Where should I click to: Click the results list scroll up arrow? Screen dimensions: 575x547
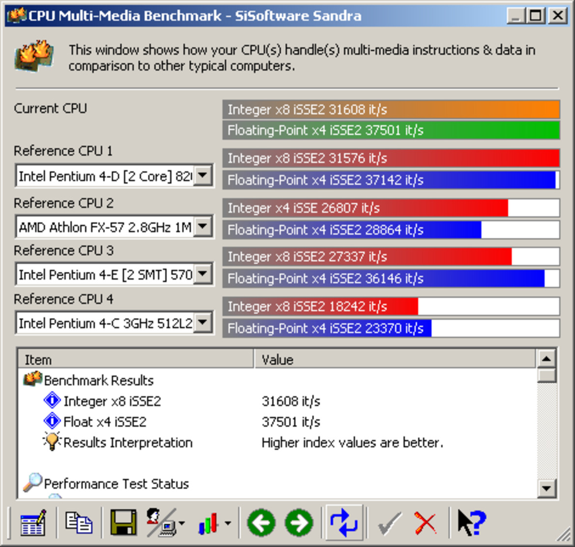(546, 359)
